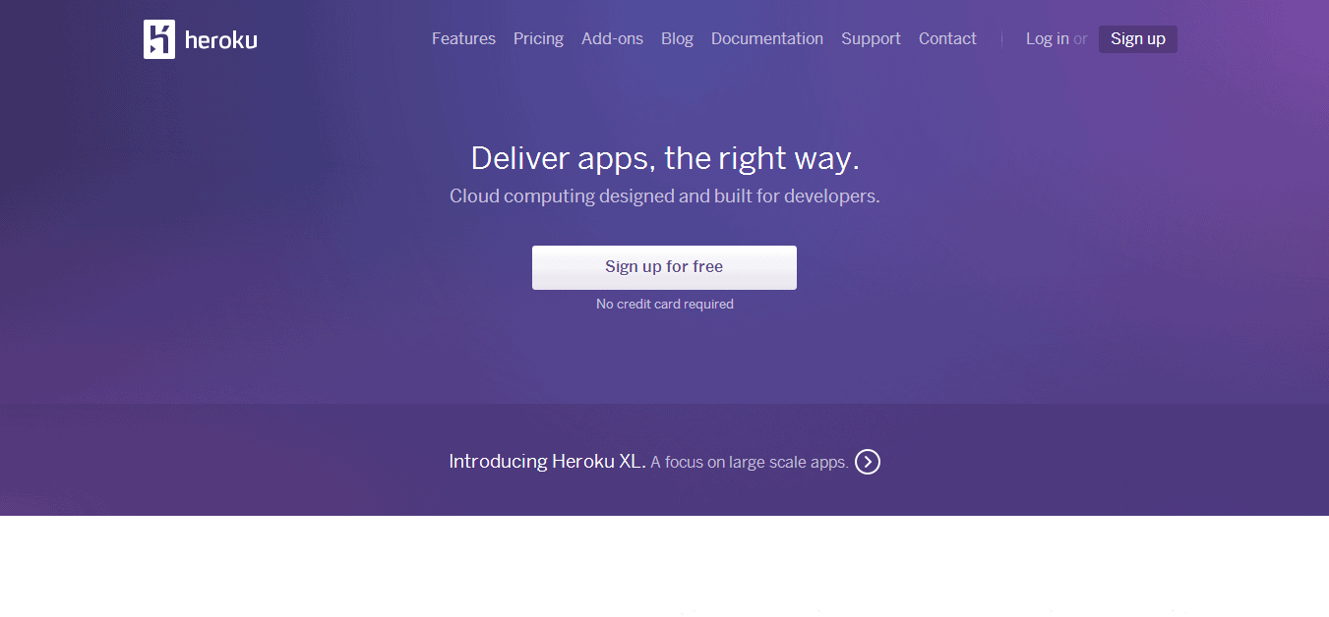Click the circled arrow next to Heroku XL
1329x617 pixels.
[868, 462]
